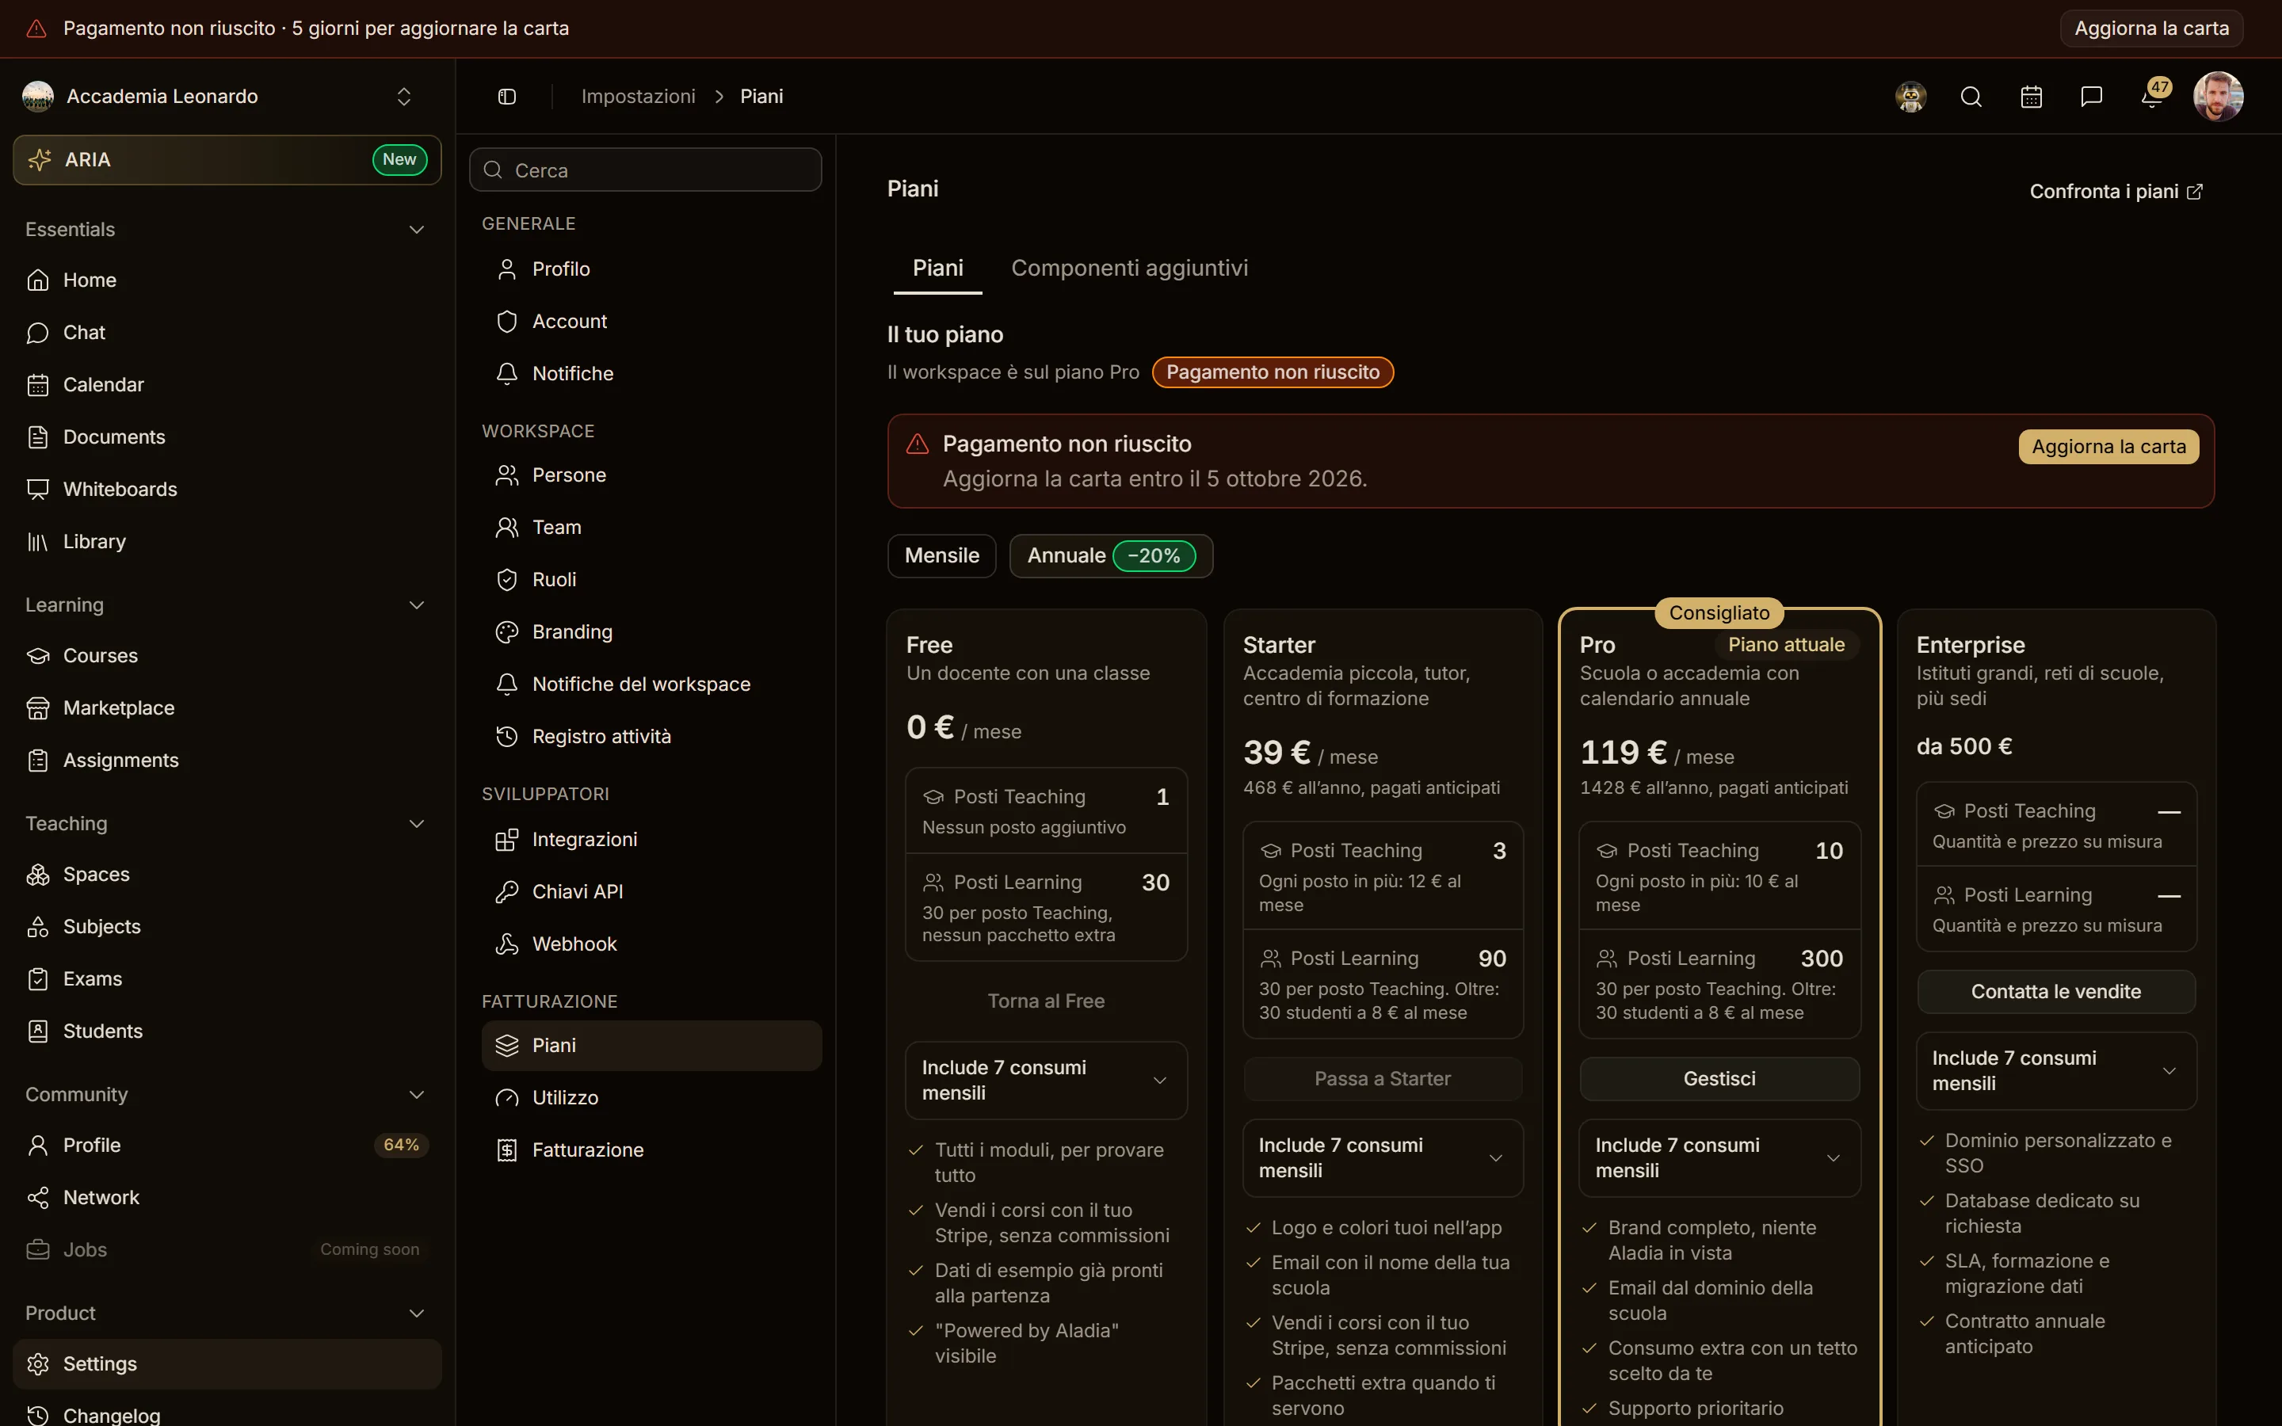Open the calendar icon in top bar
2282x1426 pixels.
tap(2031, 96)
